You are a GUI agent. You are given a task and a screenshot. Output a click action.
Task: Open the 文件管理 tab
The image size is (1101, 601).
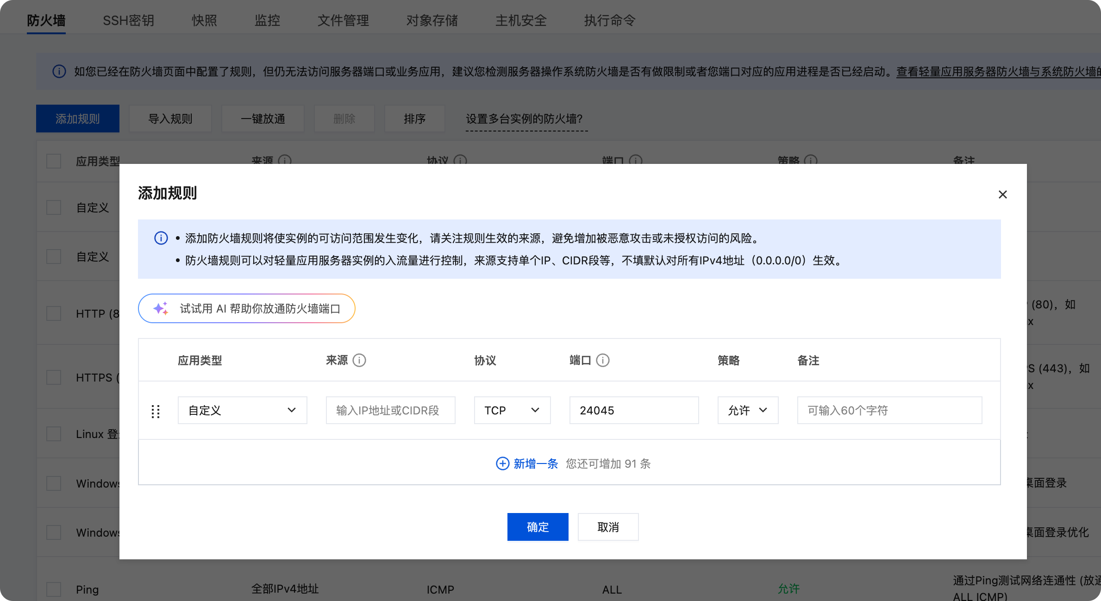click(x=343, y=20)
